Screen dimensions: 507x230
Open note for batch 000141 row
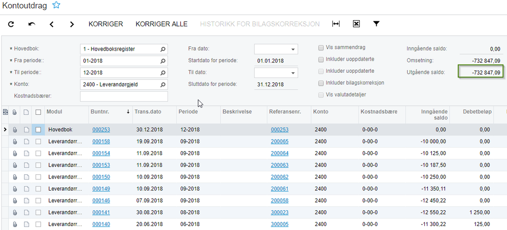(x=26, y=213)
